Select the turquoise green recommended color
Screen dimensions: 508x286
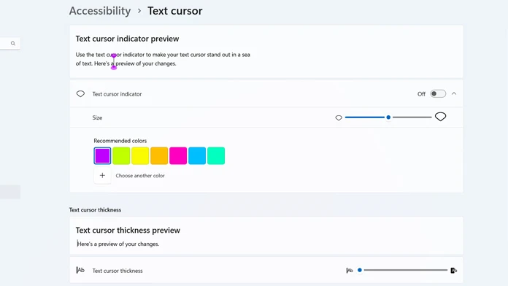tap(216, 156)
